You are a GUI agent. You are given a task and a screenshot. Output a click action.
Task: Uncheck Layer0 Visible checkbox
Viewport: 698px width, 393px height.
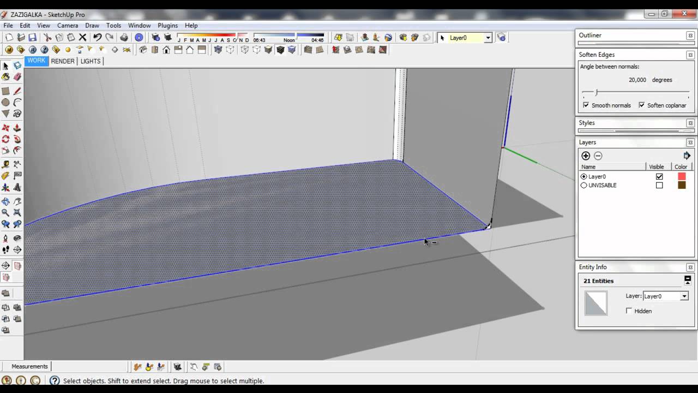point(659,176)
